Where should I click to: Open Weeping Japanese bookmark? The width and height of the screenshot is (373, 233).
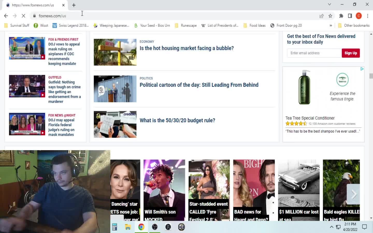[x=111, y=25]
